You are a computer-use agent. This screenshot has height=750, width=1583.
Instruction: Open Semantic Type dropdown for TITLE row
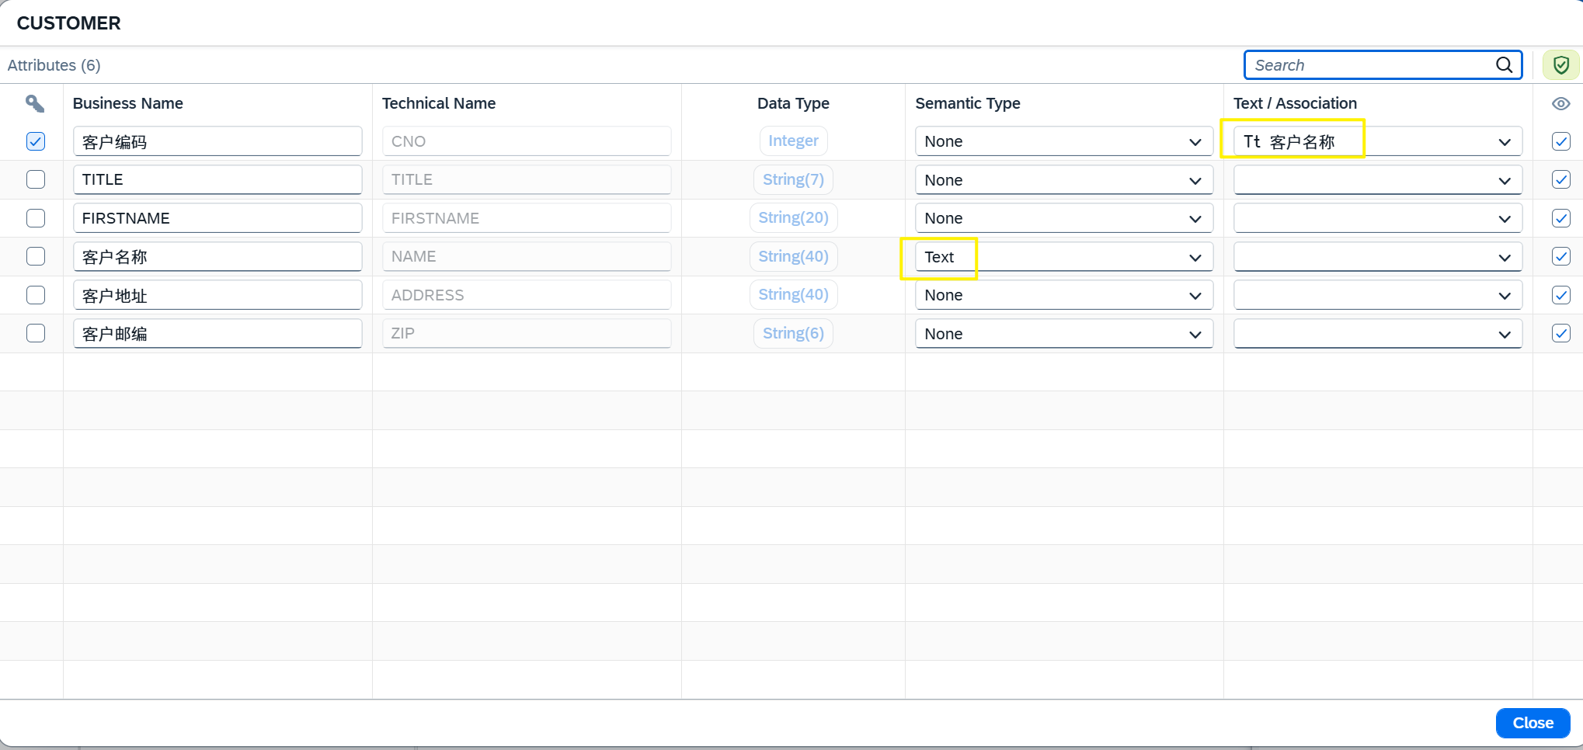pos(1063,180)
